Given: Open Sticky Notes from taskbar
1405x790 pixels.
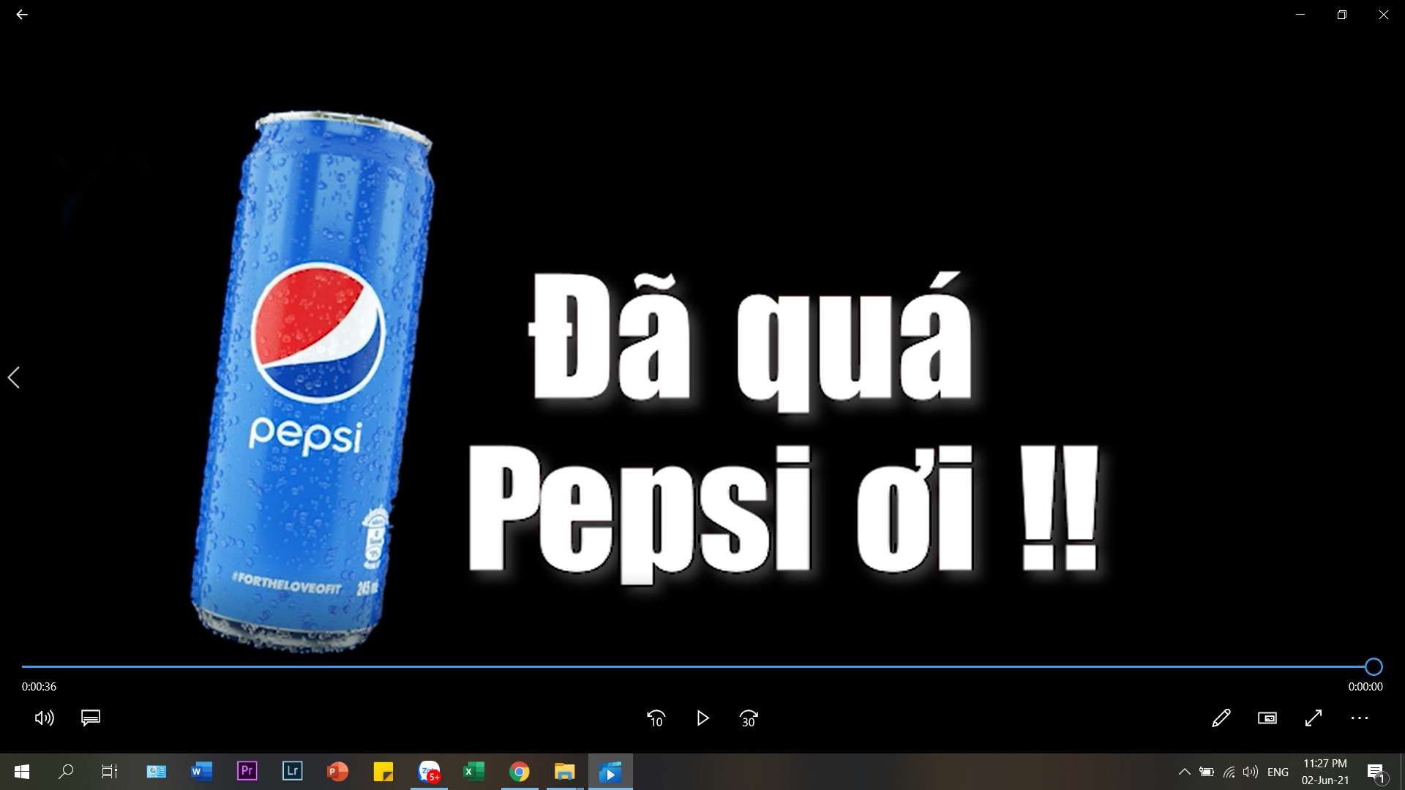Looking at the screenshot, I should [x=383, y=772].
